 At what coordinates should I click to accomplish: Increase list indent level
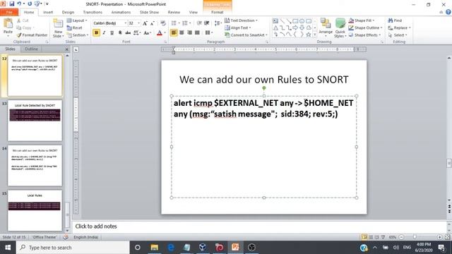(x=207, y=23)
